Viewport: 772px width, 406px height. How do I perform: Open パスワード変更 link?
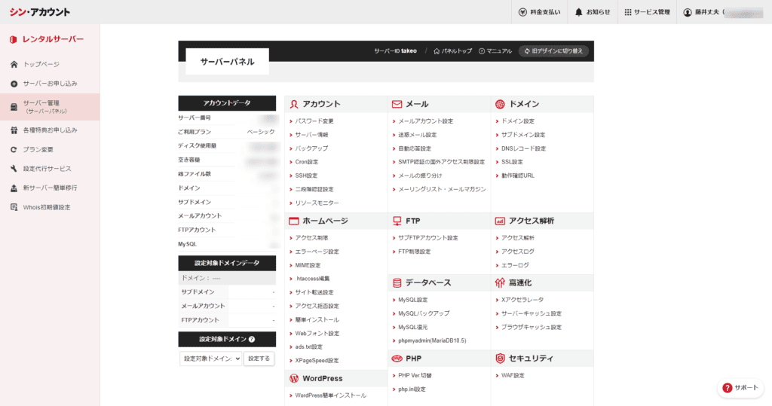pos(314,121)
